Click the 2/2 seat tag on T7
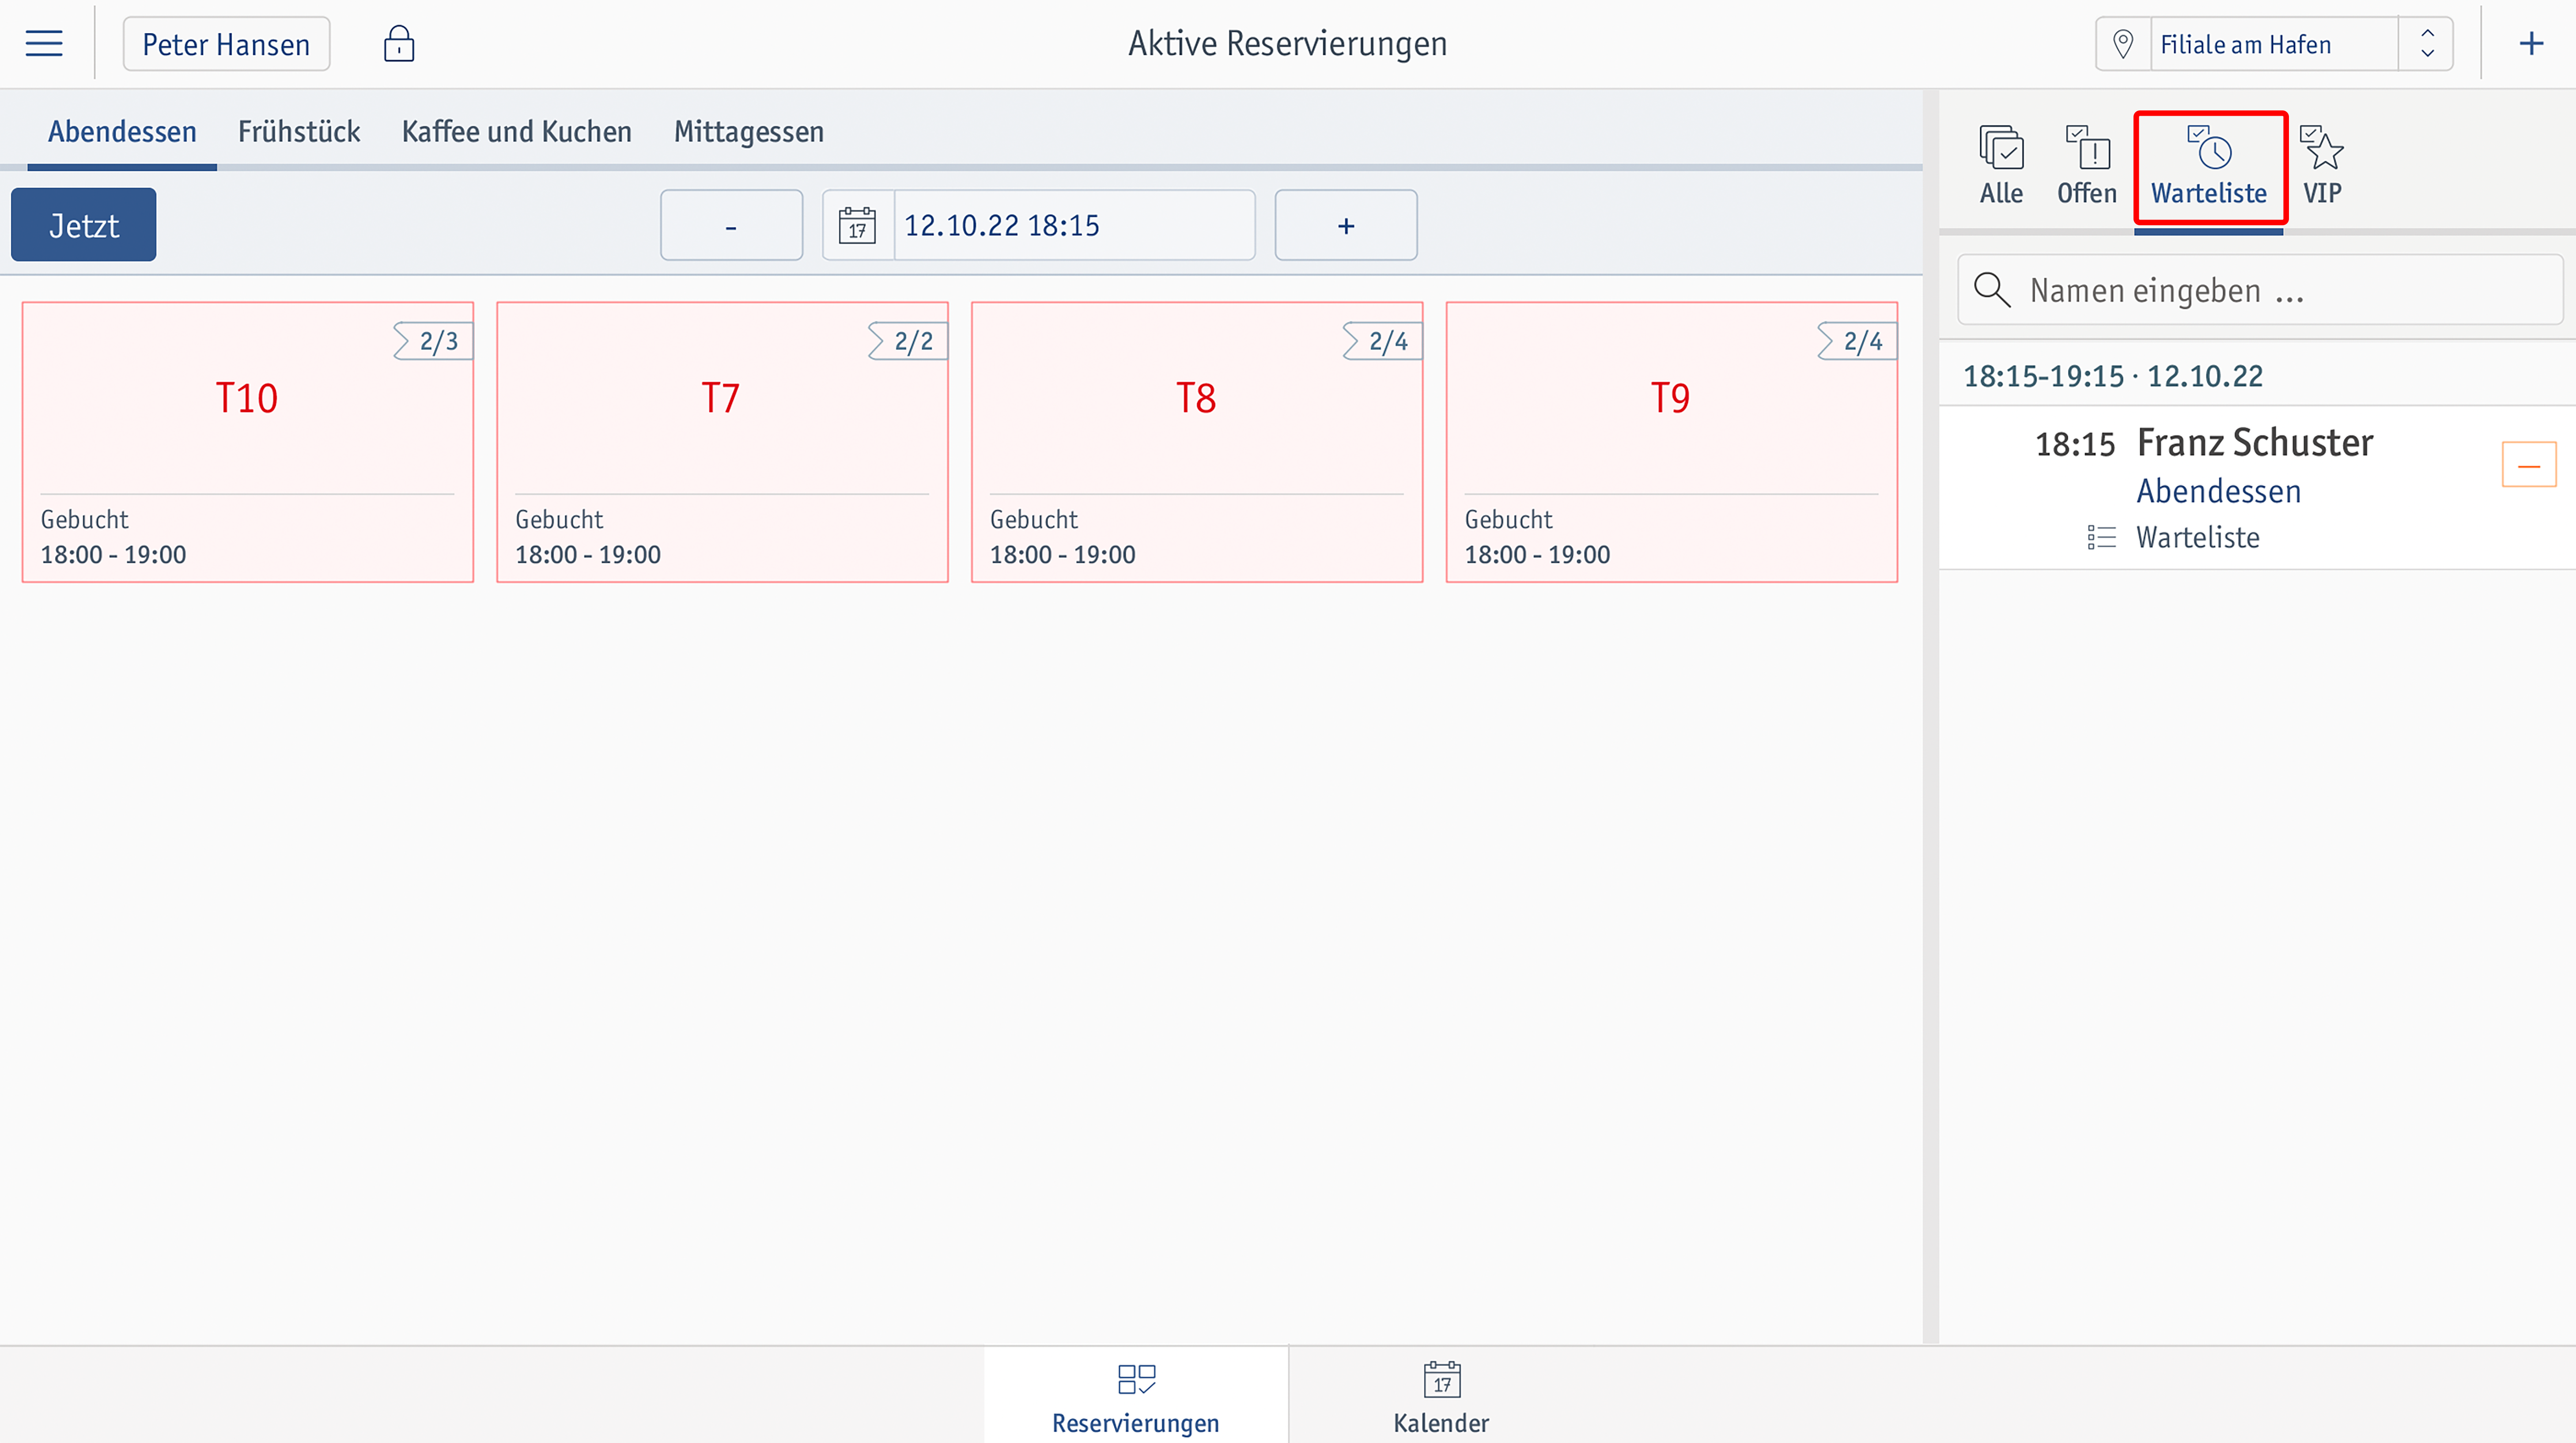This screenshot has height=1443, width=2576. click(907, 341)
